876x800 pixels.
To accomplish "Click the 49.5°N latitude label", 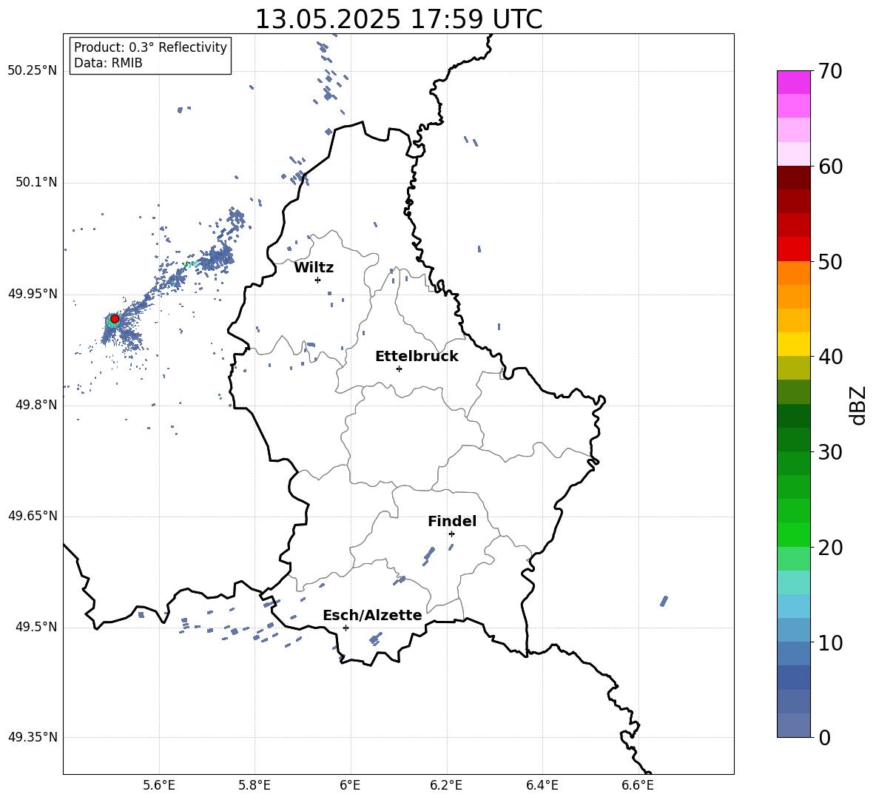I will point(36,627).
